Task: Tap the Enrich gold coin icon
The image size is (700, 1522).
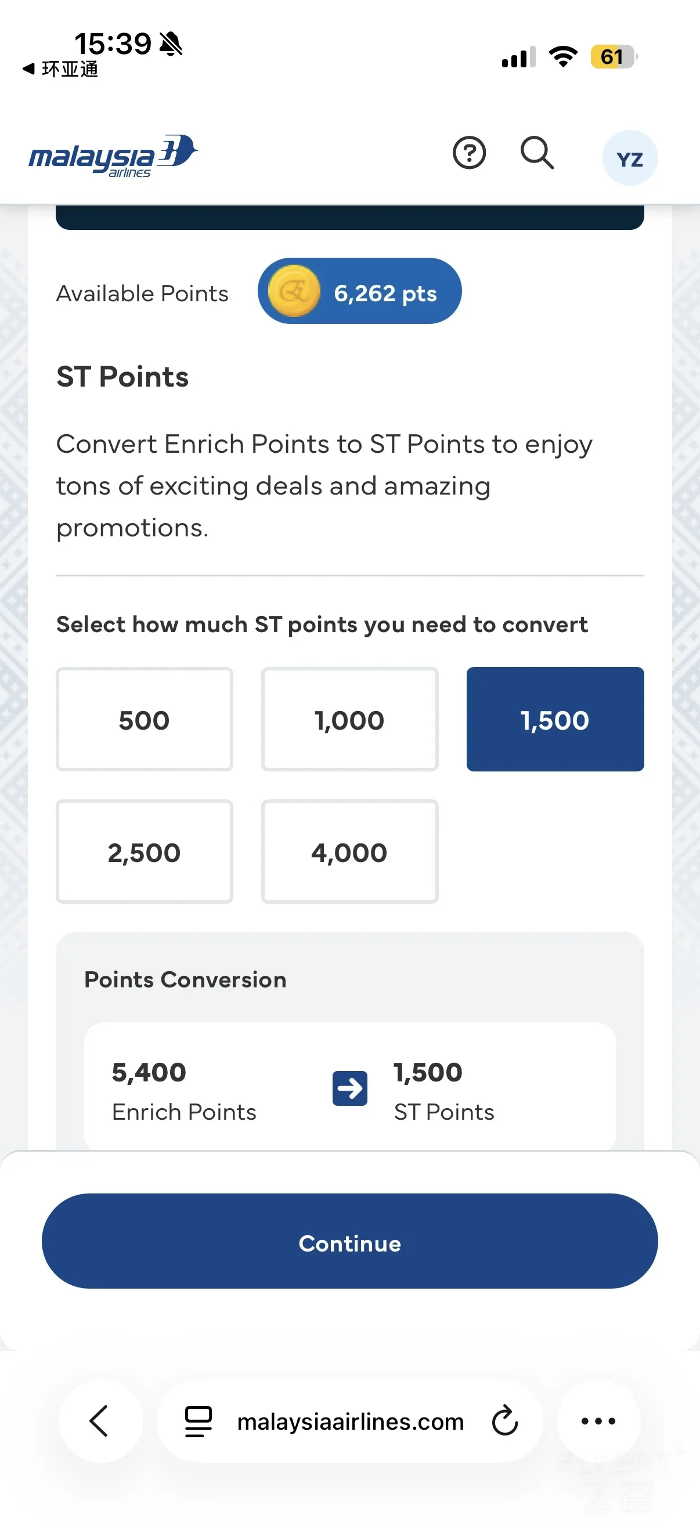Action: (x=294, y=291)
